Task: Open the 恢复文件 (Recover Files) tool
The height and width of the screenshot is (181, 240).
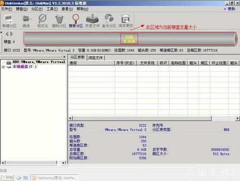Action: (92, 21)
